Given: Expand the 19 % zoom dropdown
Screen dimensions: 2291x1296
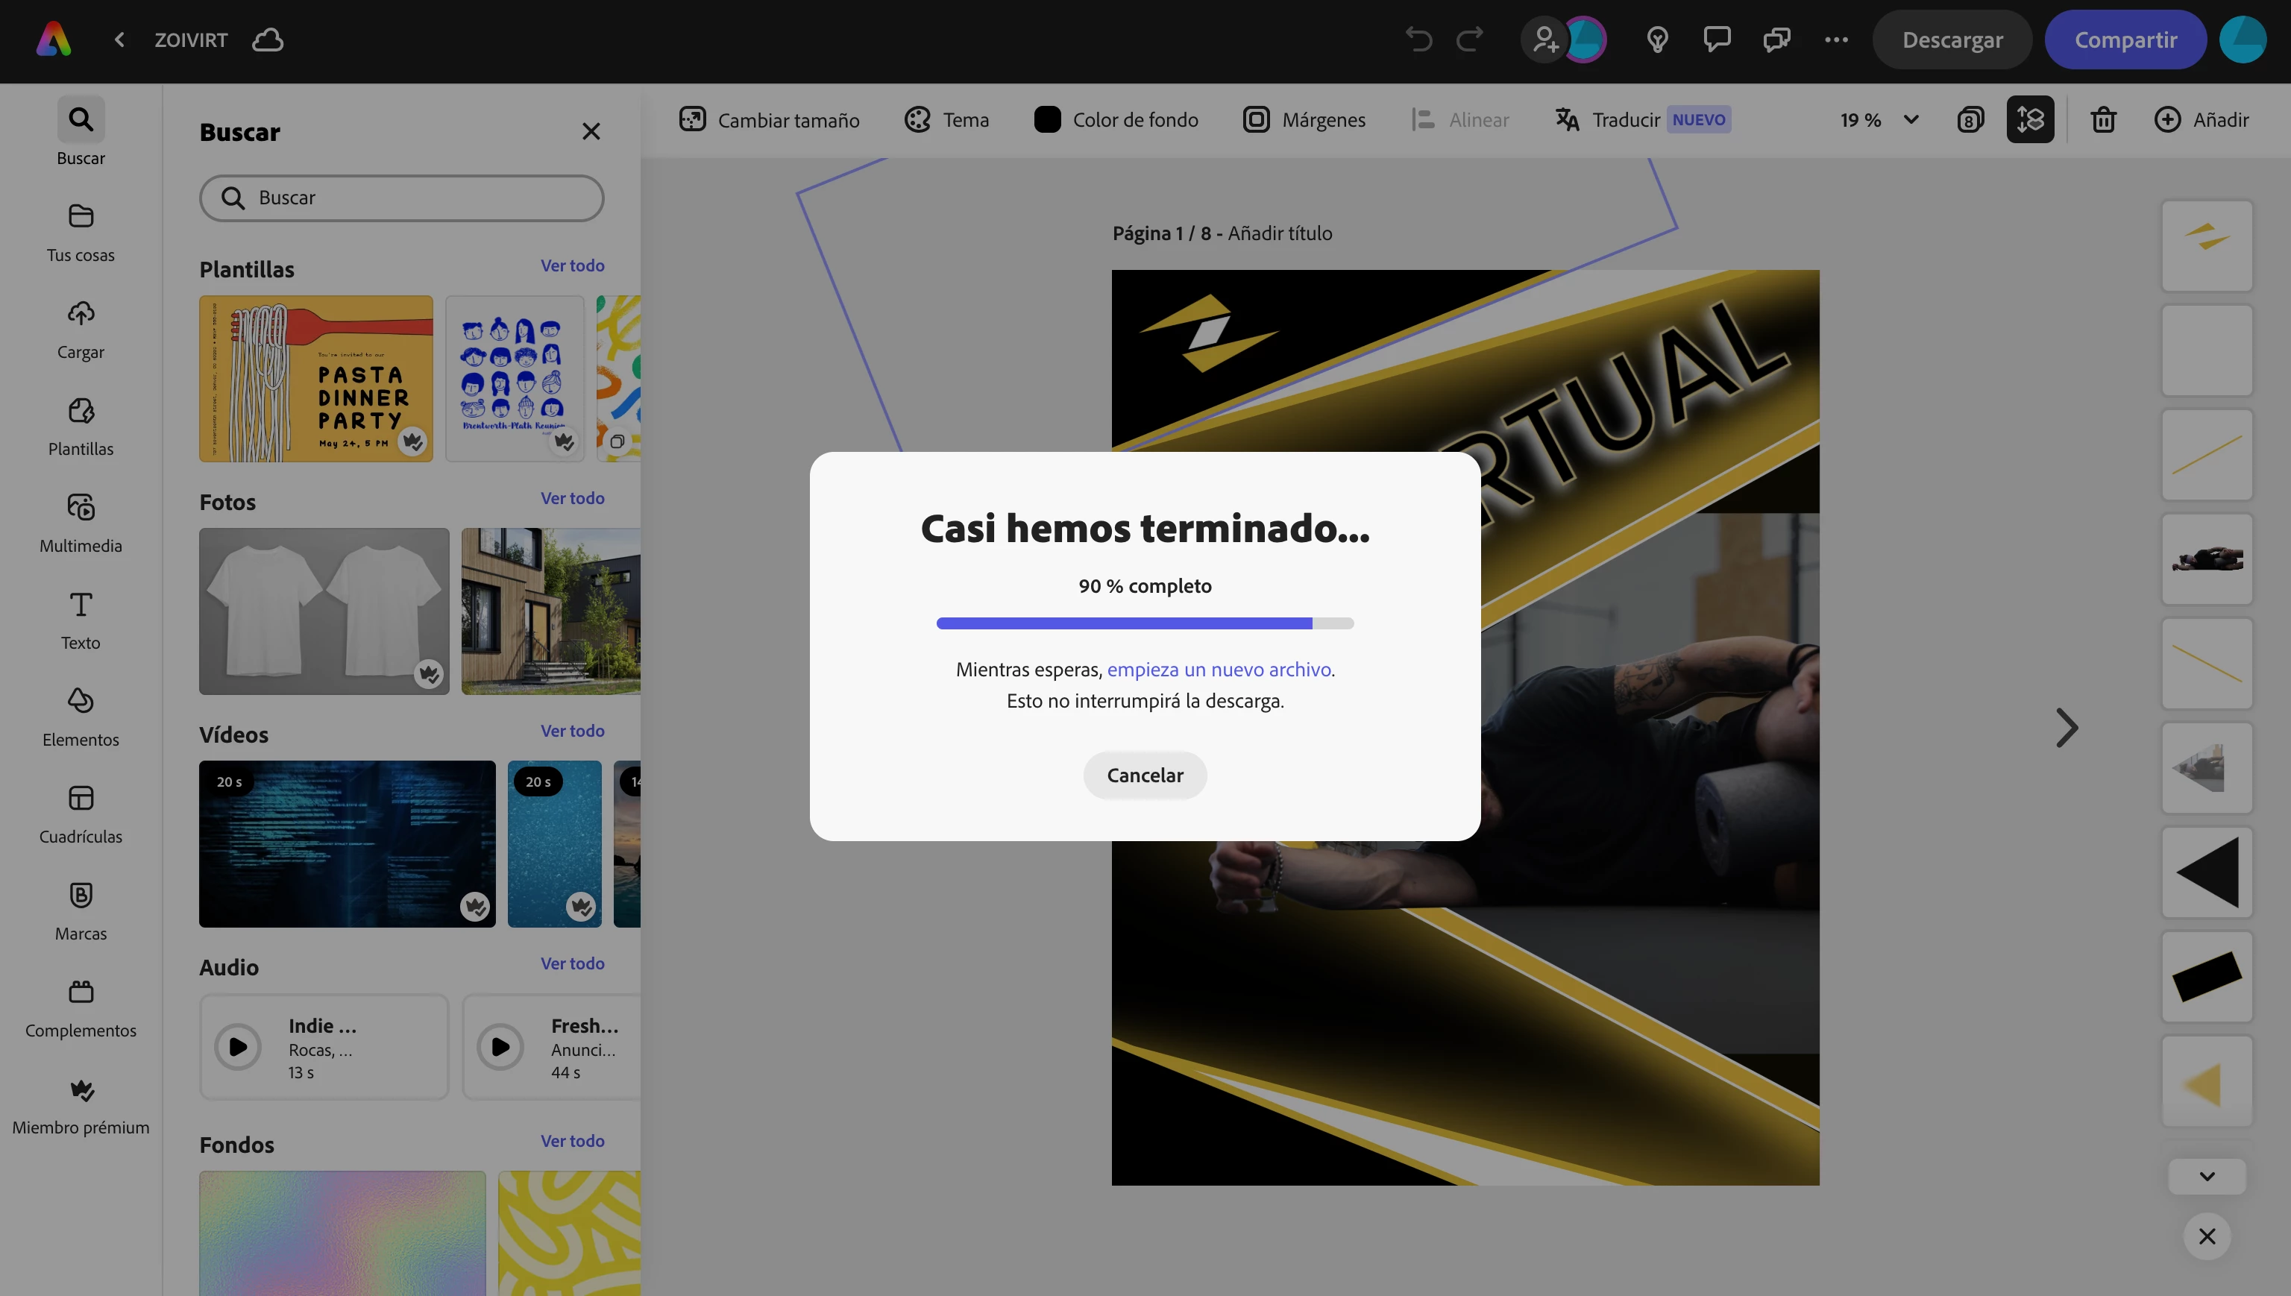Looking at the screenshot, I should pos(1911,119).
